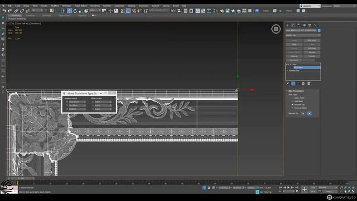357x201 pixels.
Task: Switch to Hierarchy tab in command panel
Action: 298,25
